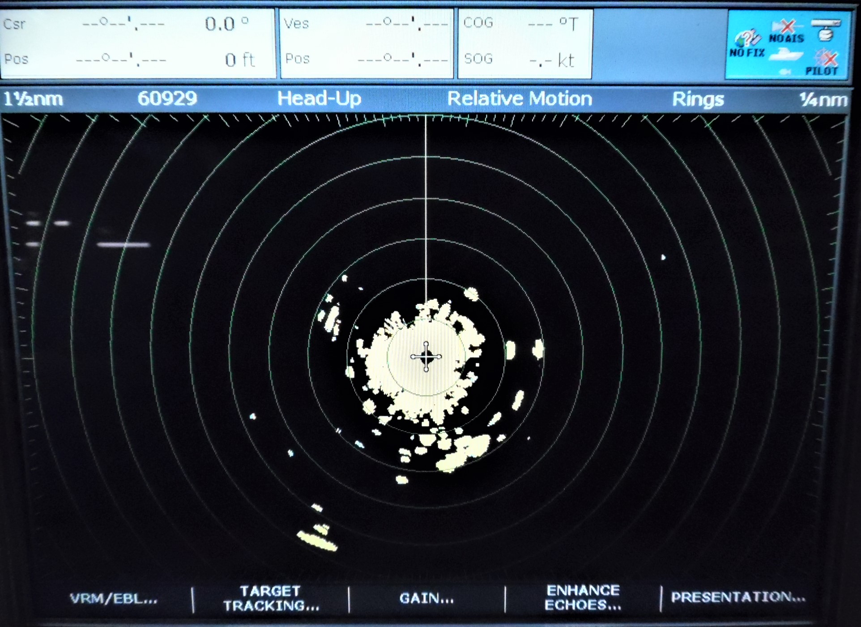Image resolution: width=861 pixels, height=627 pixels.
Task: Toggle Head-Up orientation mode
Action: point(319,98)
